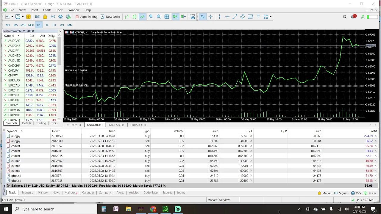The width and height of the screenshot is (381, 214).
Task: Open the chart profiles dropdown arrow
Action: [x=22, y=17]
